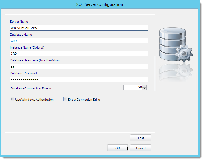This screenshot has width=204, height=161.
Task: Click the Database Password field
Action: coord(79,79)
